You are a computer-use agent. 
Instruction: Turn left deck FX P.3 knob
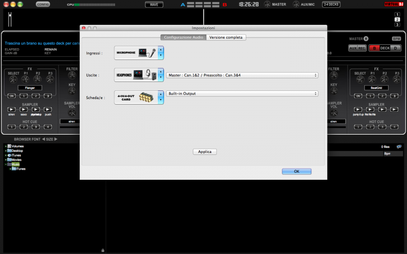point(50,79)
